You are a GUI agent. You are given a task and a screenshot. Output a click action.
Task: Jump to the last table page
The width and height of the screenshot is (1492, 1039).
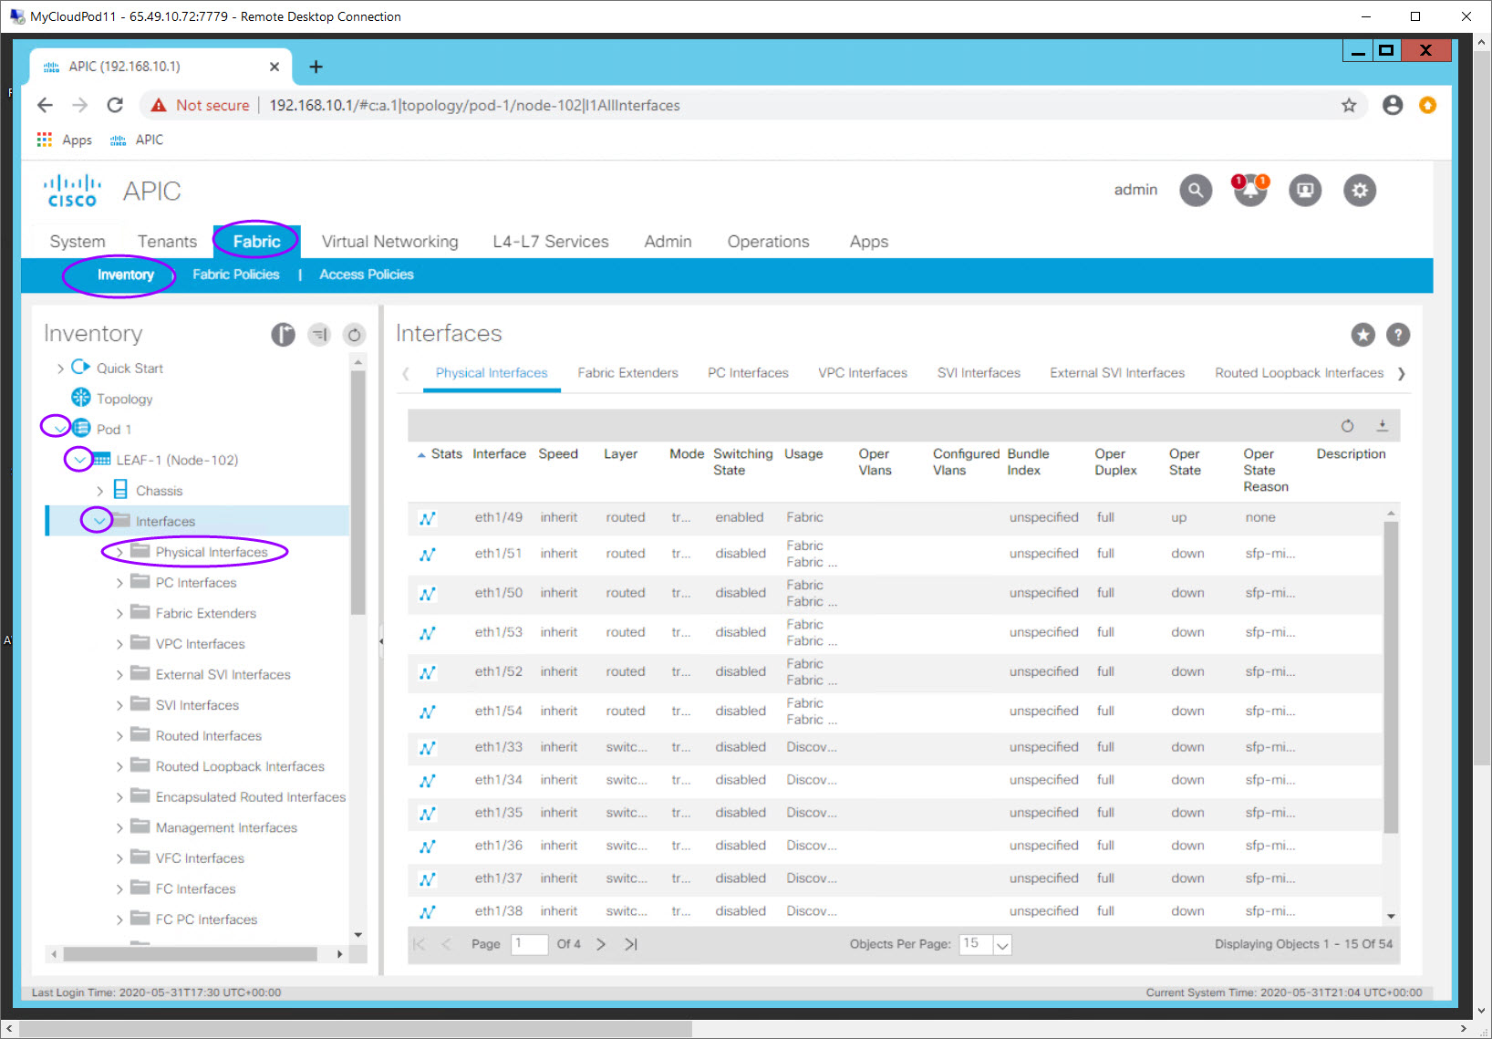(x=631, y=944)
